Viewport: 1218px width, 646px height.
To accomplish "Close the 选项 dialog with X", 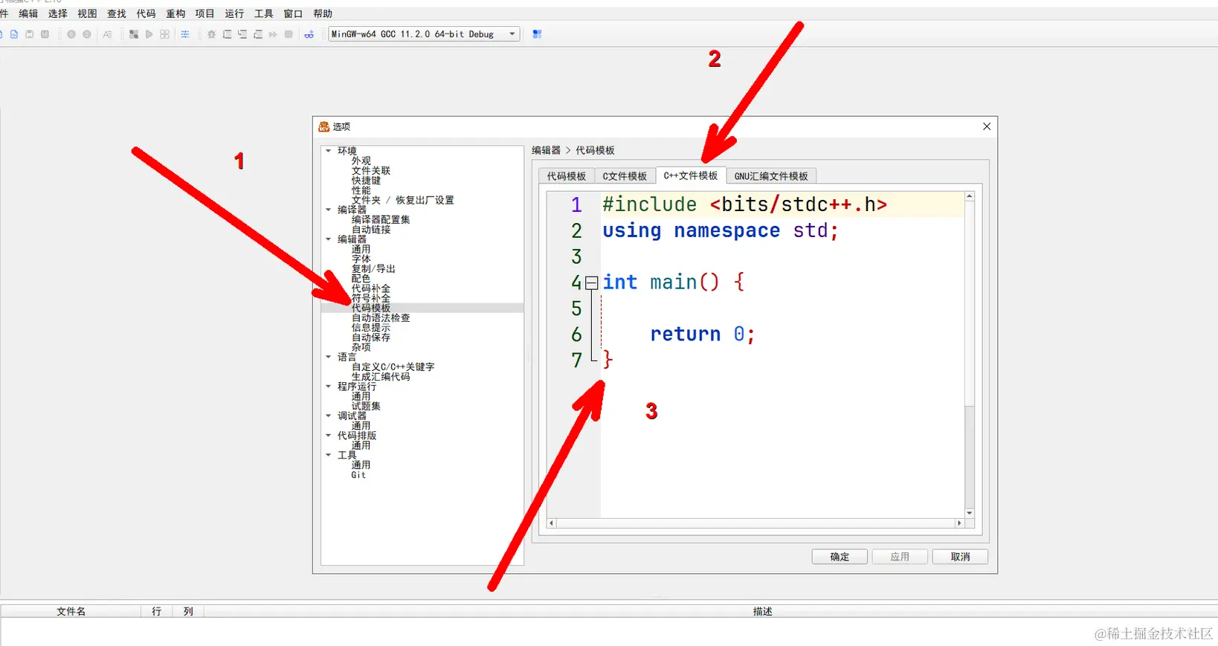I will tap(987, 126).
